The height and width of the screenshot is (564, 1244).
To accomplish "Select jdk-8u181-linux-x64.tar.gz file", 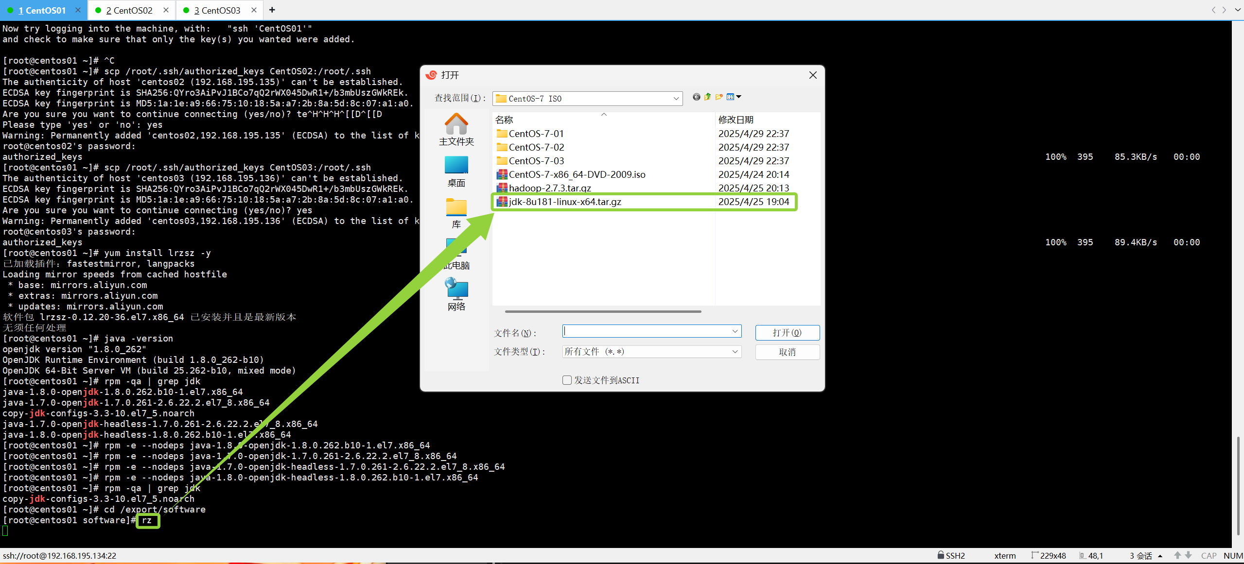I will tap(565, 202).
